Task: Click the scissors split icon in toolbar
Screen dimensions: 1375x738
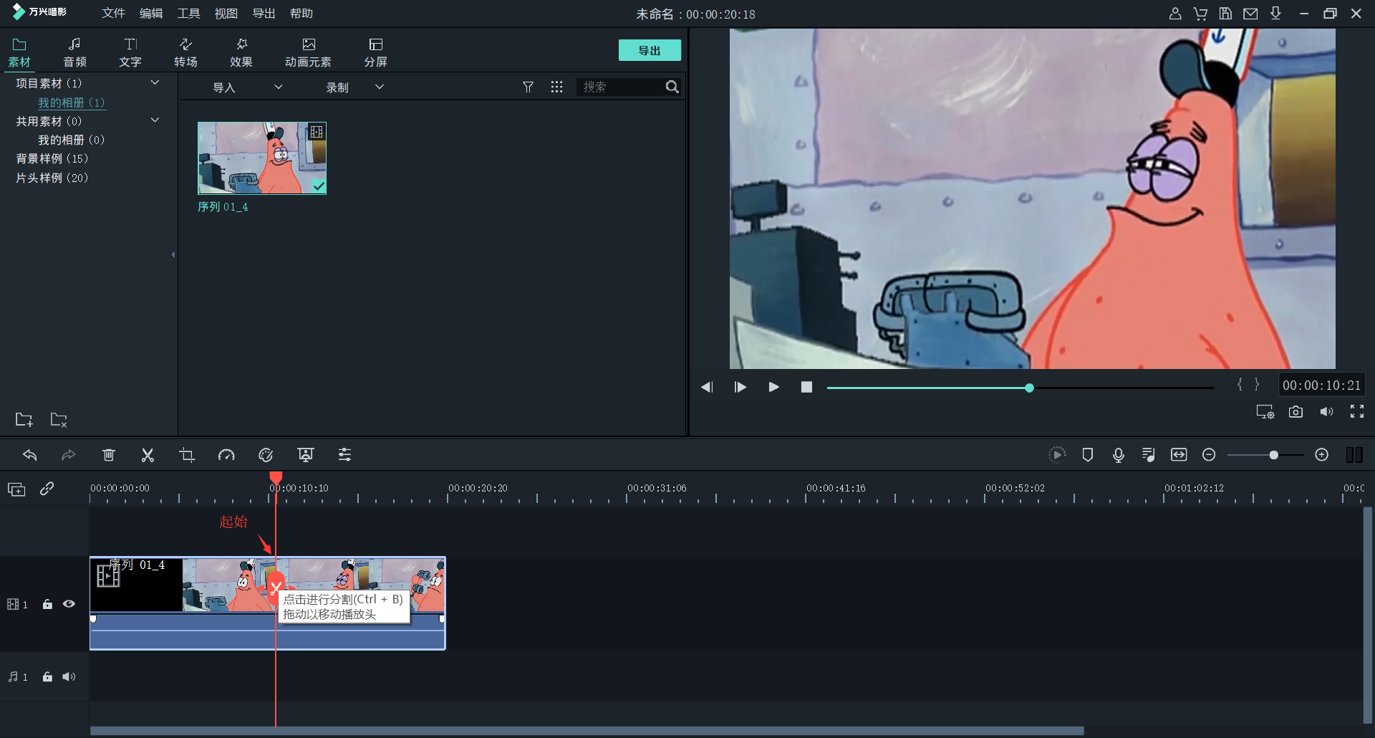Action: point(148,455)
